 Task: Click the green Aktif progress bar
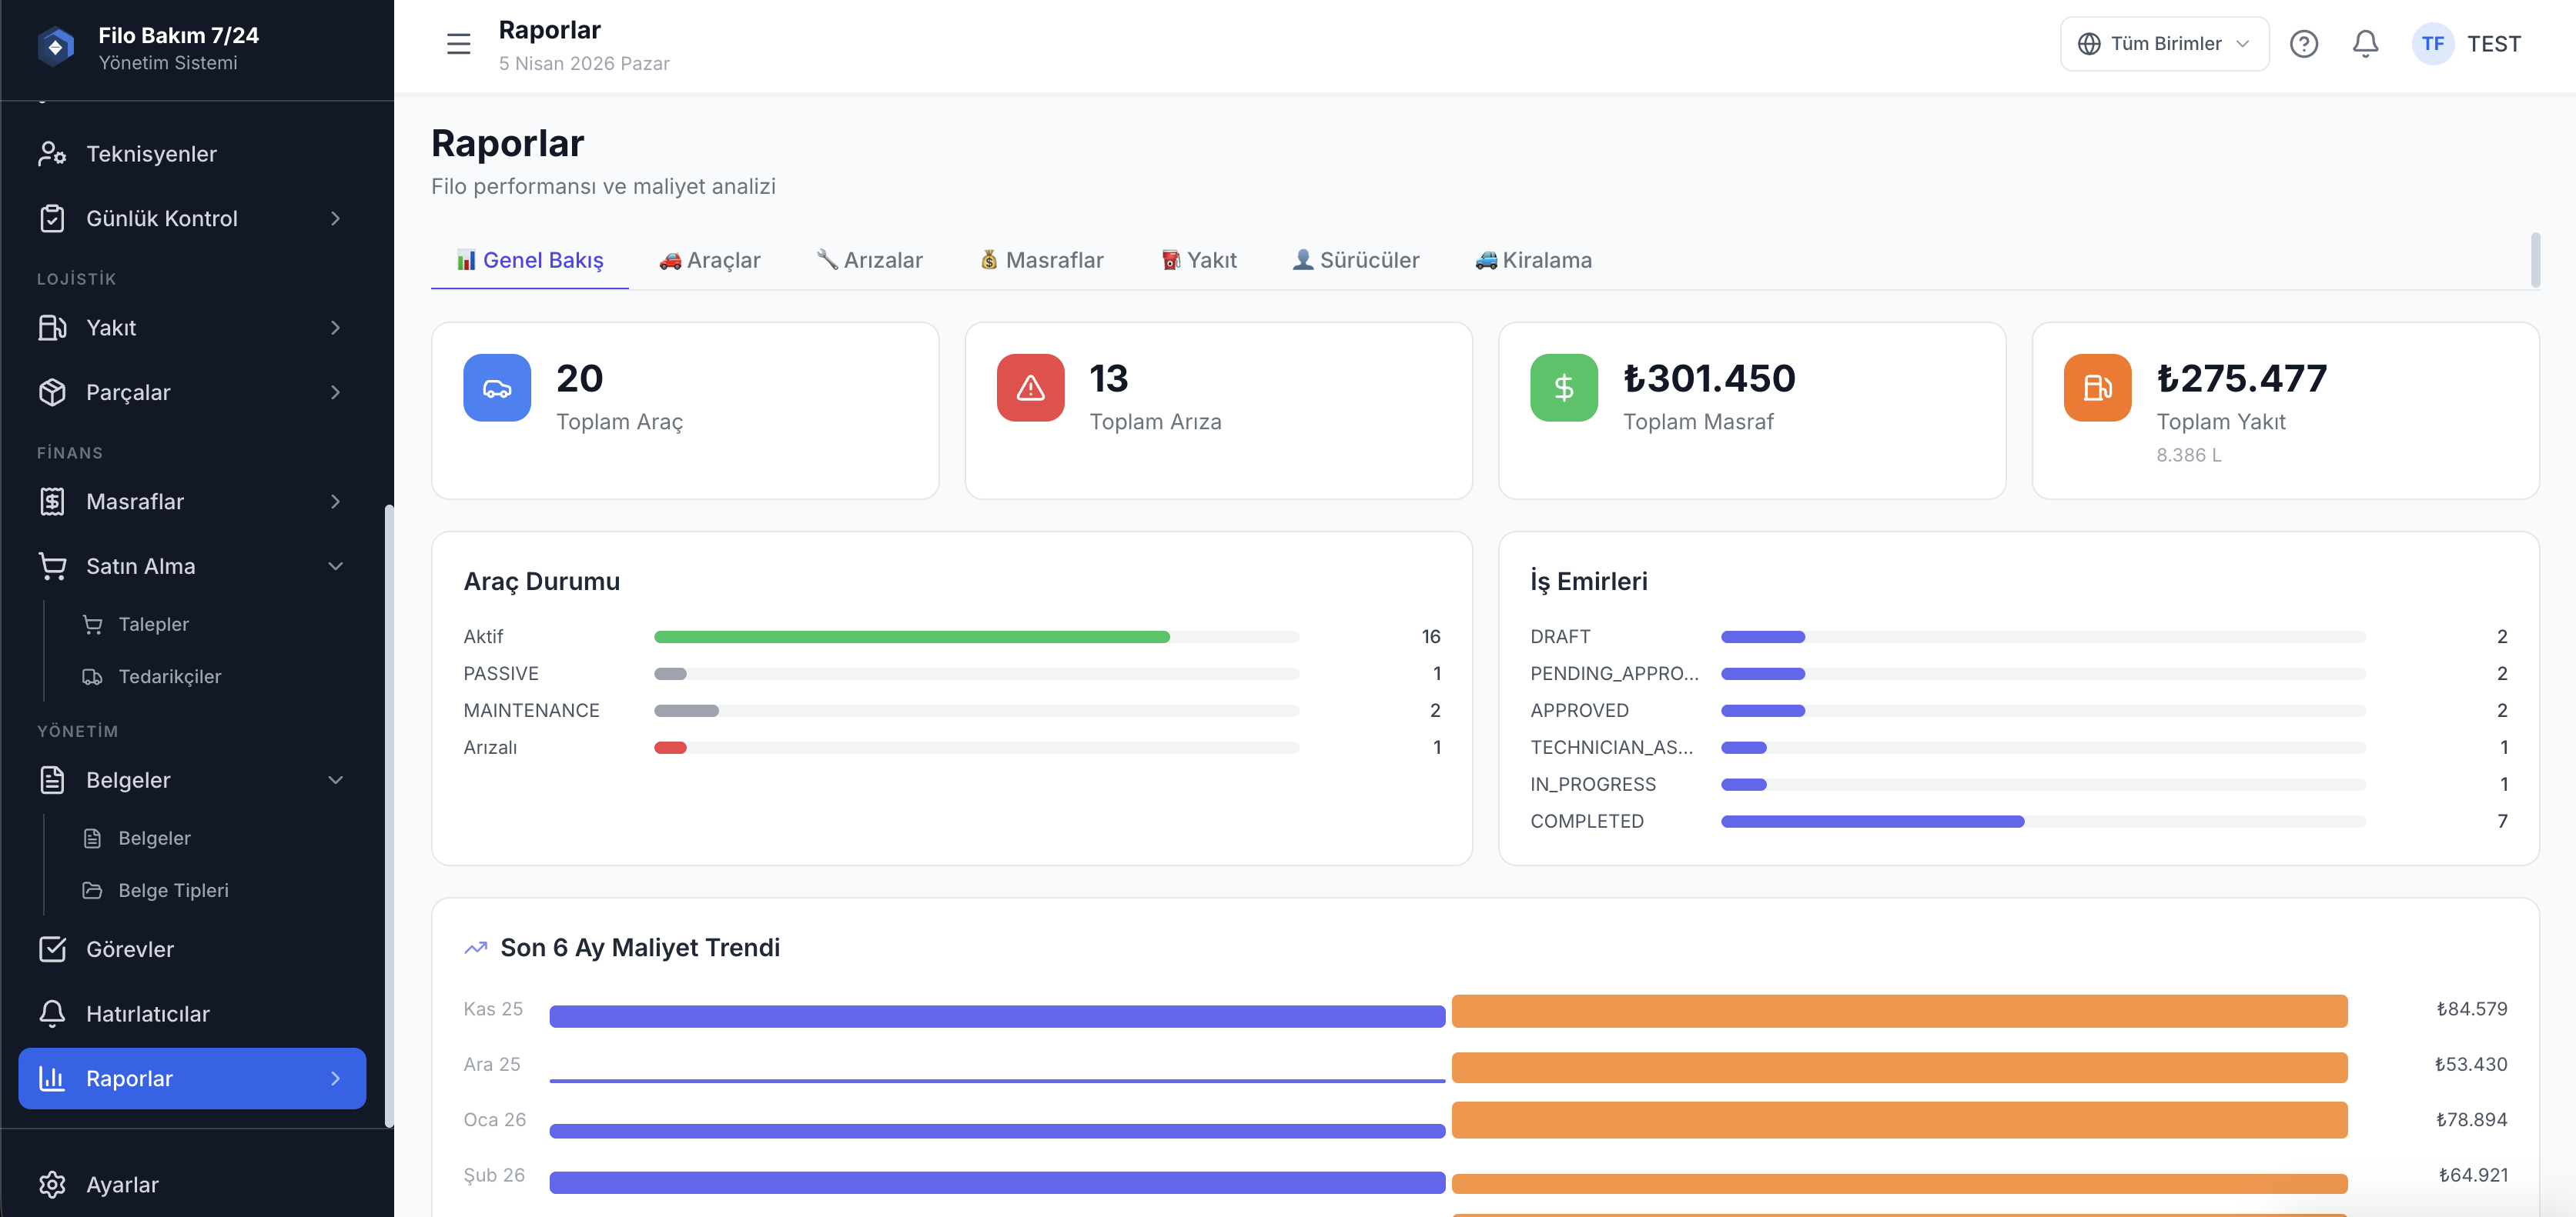click(911, 638)
